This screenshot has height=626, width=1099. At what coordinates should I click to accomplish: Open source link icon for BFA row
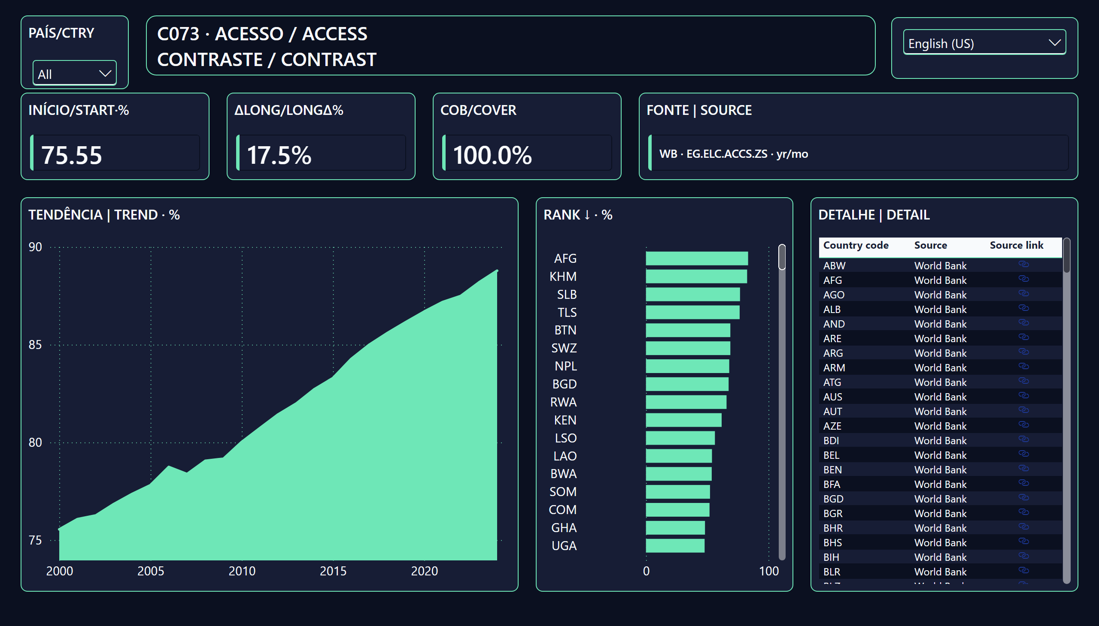[1023, 484]
